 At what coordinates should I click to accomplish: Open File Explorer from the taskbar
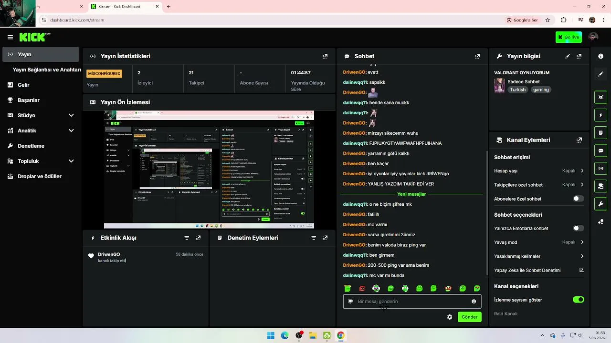(x=313, y=335)
